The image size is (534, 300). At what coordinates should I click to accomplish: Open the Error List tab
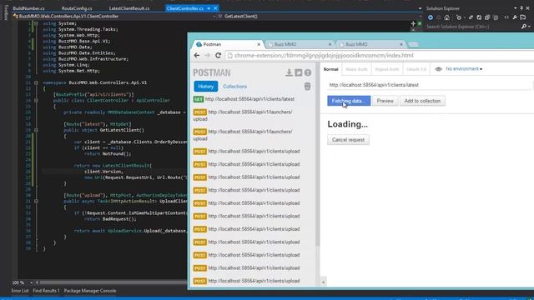click(x=20, y=291)
